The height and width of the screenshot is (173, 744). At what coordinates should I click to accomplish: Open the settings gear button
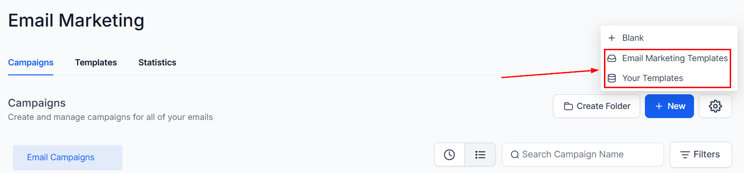[715, 106]
